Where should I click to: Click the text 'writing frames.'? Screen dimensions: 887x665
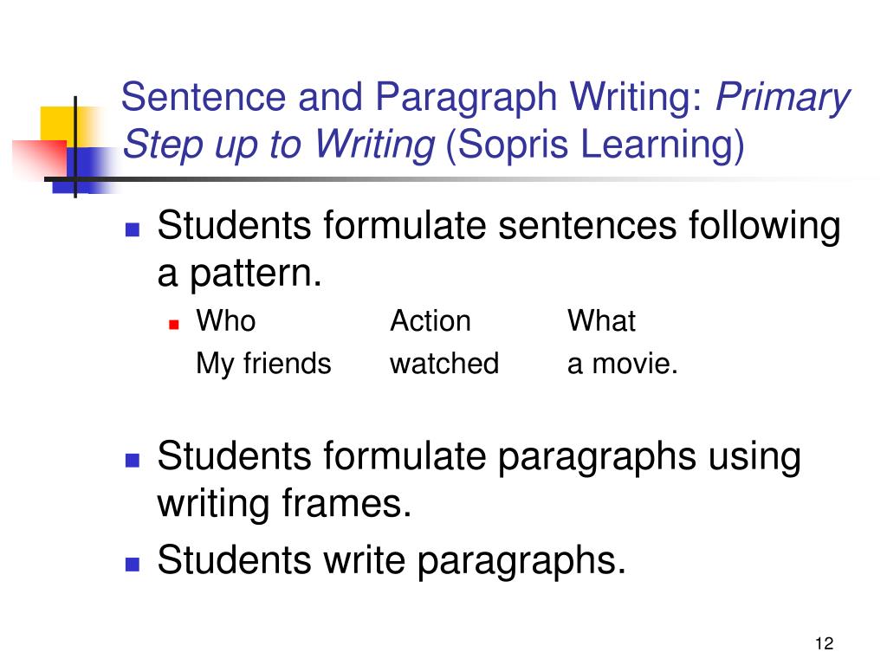284,504
